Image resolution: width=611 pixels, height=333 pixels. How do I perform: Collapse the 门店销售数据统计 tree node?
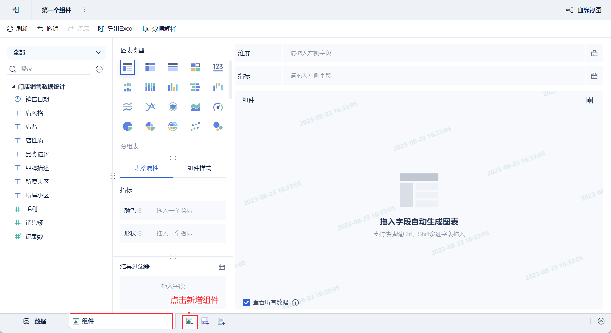tap(13, 87)
